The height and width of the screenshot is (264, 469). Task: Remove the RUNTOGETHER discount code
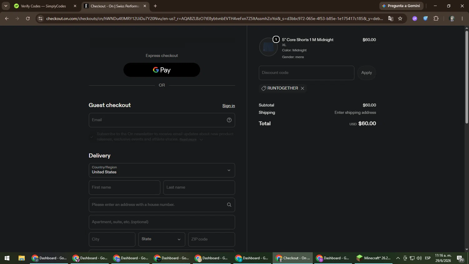(x=302, y=89)
